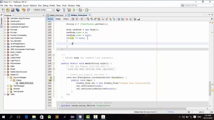
Task: Switch editor to History view
Action: (66, 19)
